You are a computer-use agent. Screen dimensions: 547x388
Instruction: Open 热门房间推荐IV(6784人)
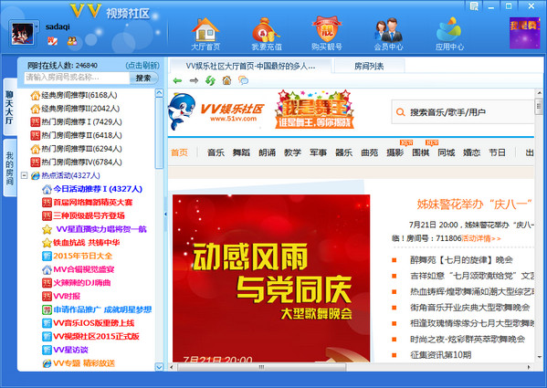click(76, 163)
